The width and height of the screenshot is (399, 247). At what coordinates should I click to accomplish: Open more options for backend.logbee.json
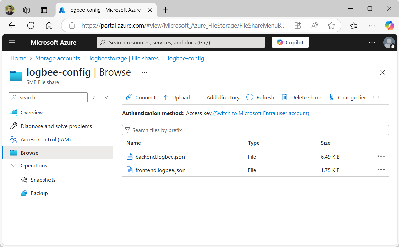click(381, 156)
